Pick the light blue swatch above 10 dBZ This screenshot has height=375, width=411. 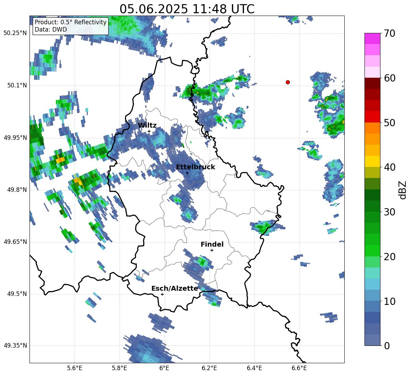372,296
